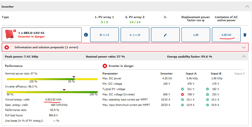Screen dimensions: 252x127
Task: Edit AC active power limit 4.00 kW
Action: (226, 35)
